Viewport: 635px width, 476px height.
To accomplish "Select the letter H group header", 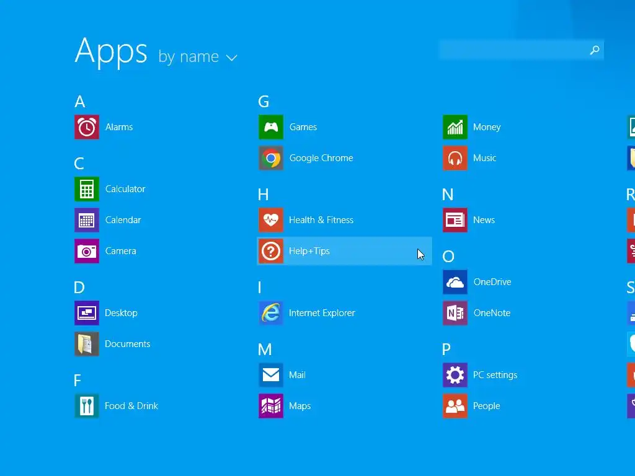I will tap(263, 195).
